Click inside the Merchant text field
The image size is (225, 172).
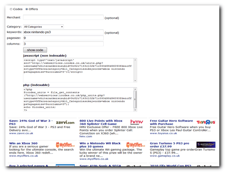[63, 17]
